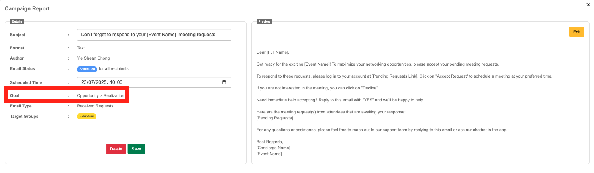The width and height of the screenshot is (594, 173).
Task: Click the Details panel label
Action: point(17,21)
